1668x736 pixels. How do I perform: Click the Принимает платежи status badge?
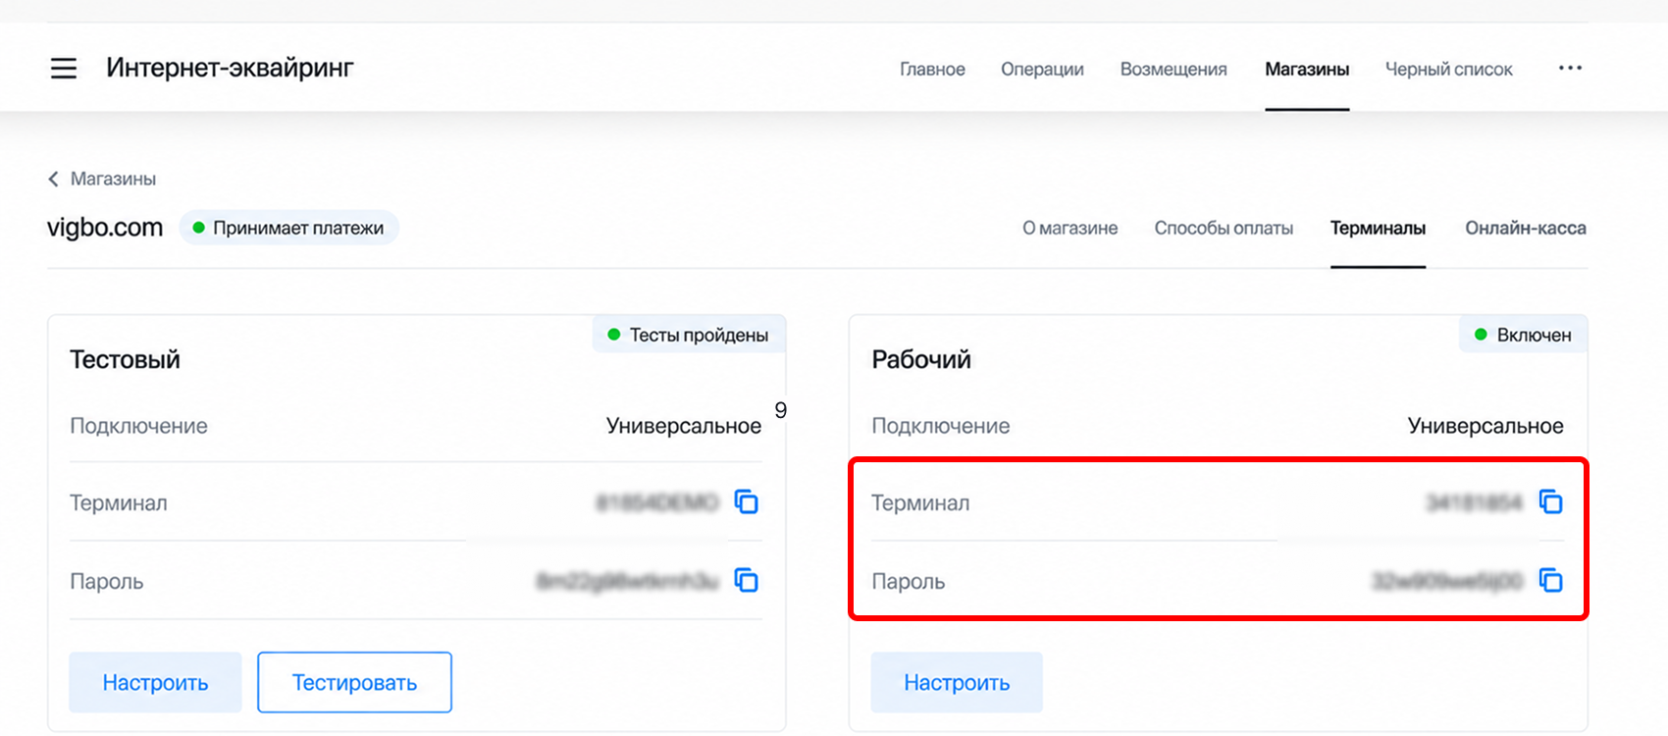click(289, 228)
